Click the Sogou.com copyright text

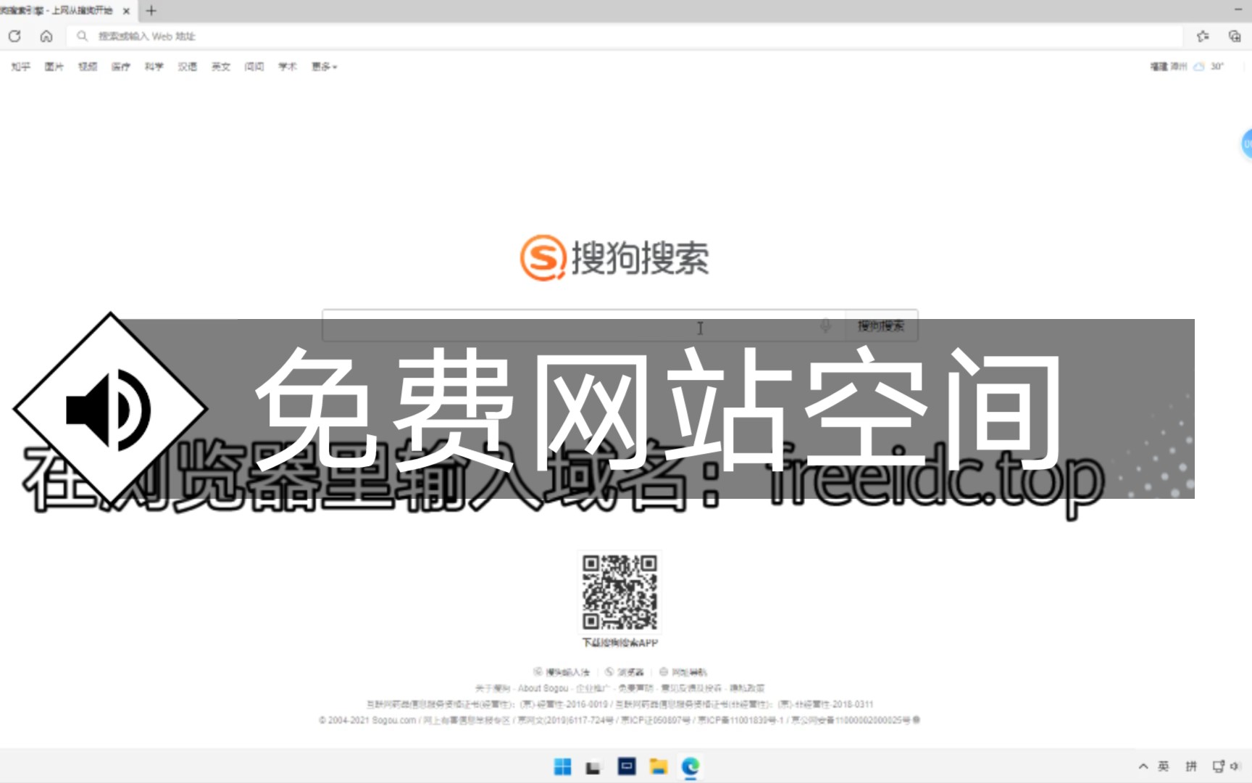pyautogui.click(x=367, y=720)
